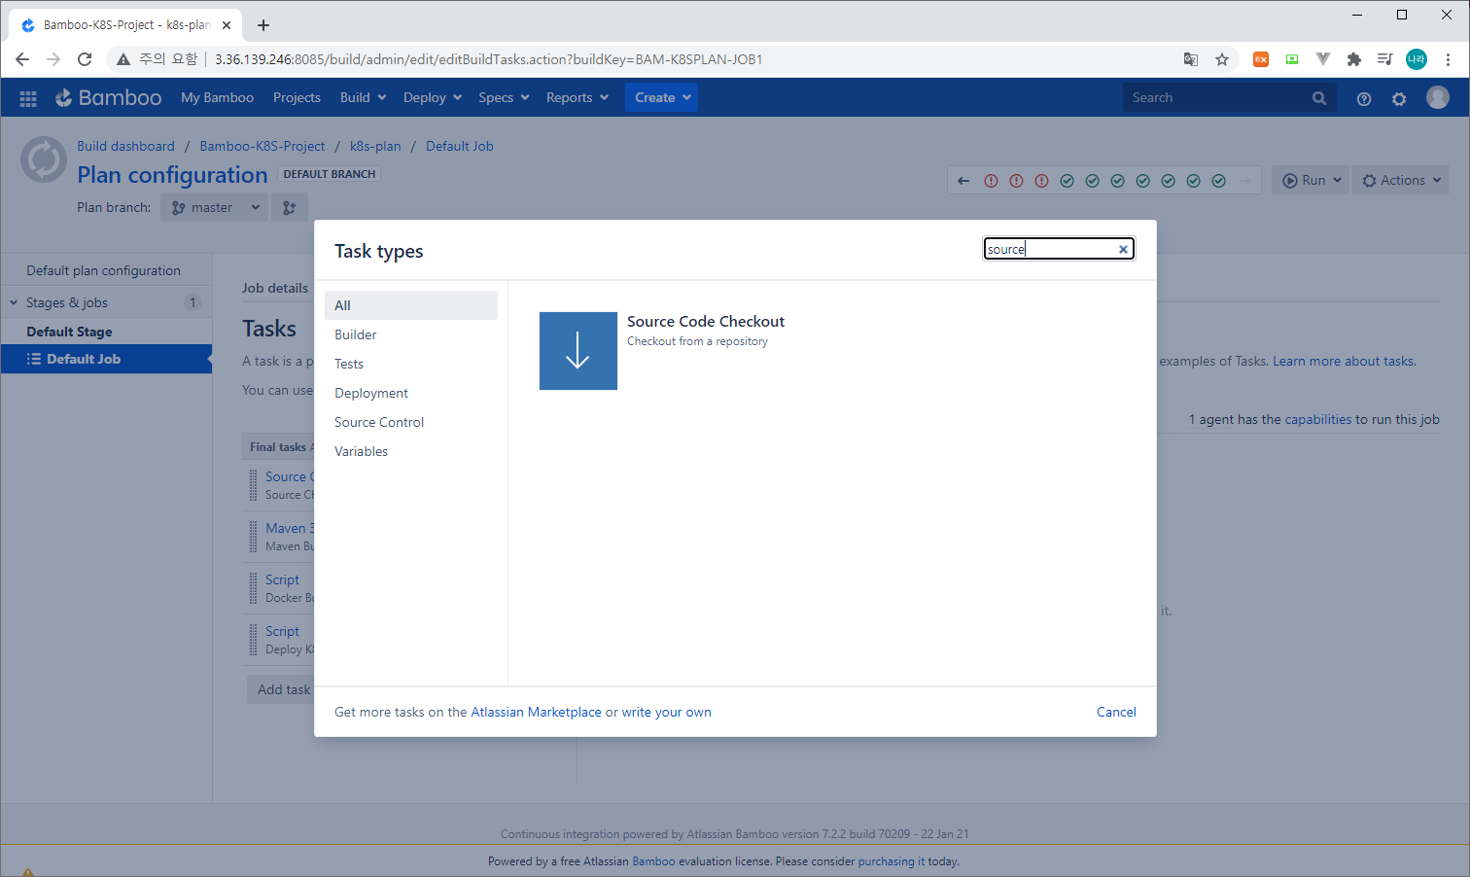
Task: Open the first failed build status icon
Action: 991,181
